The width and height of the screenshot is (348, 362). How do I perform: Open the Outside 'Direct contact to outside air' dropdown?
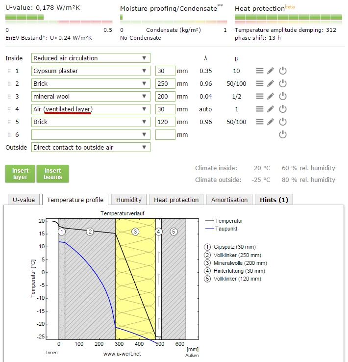click(91, 147)
